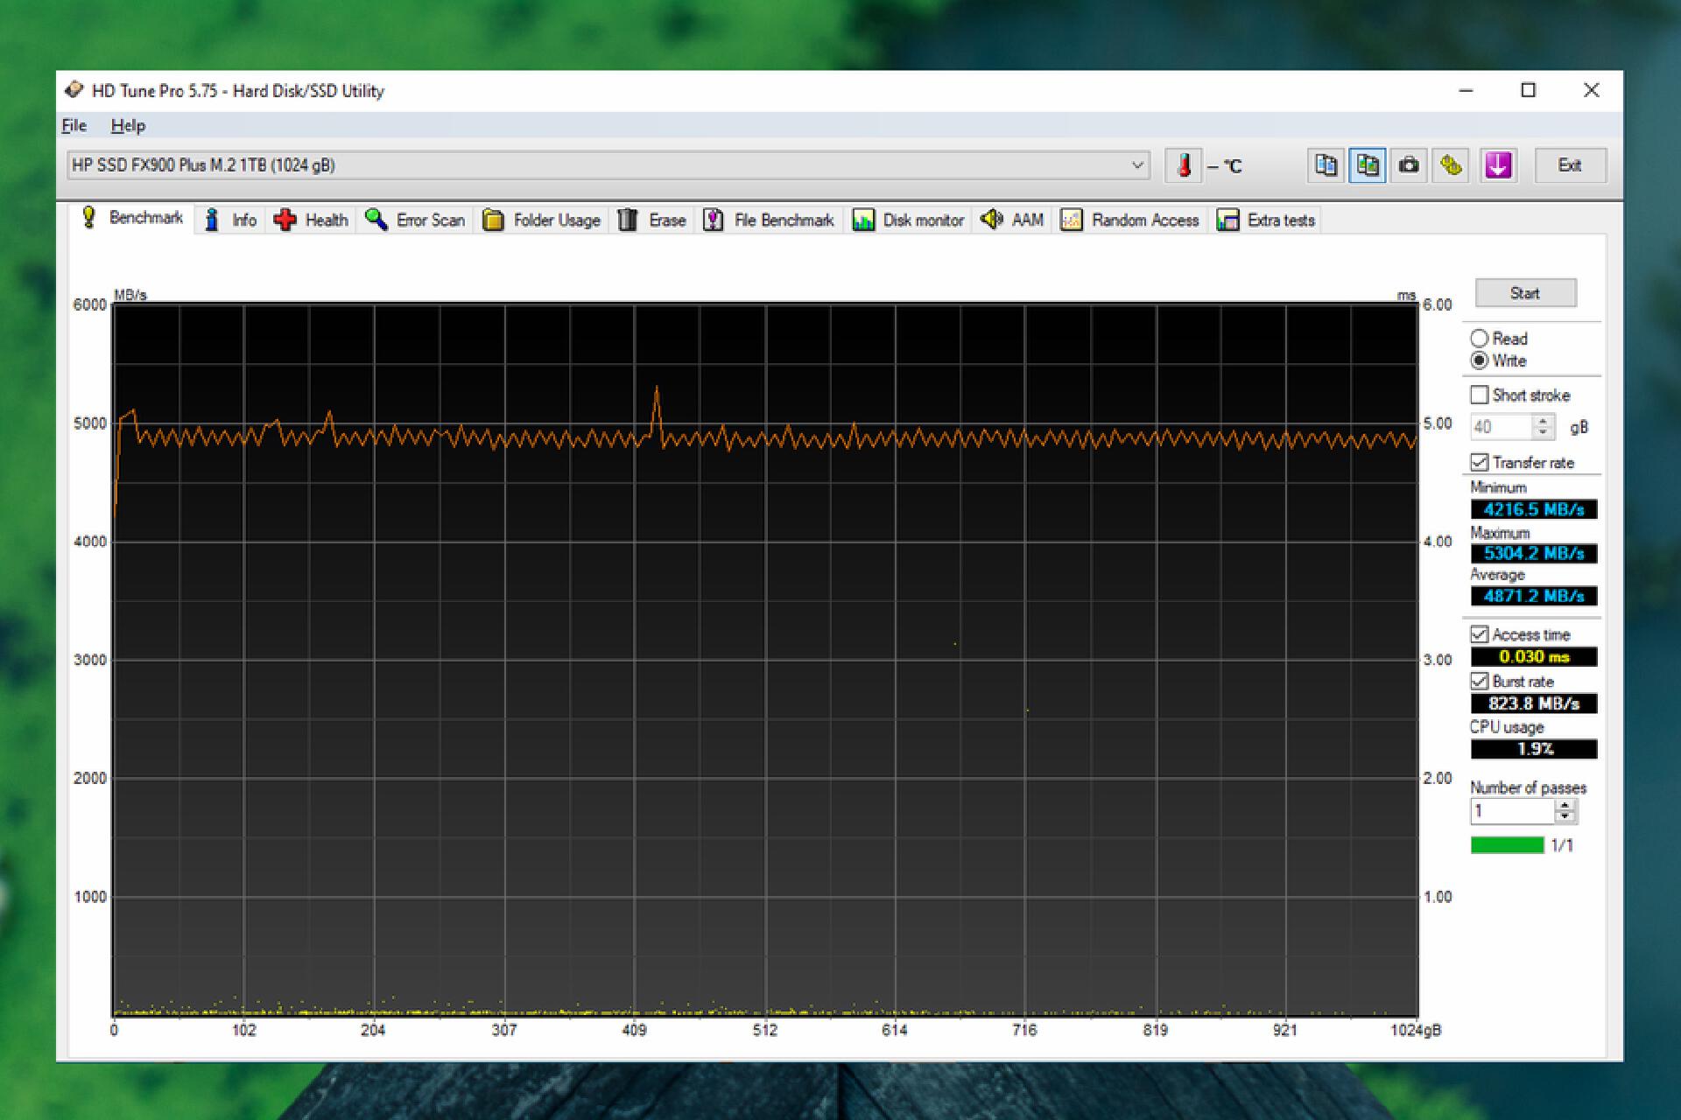Copy text results to clipboard icon

pos(1326,165)
